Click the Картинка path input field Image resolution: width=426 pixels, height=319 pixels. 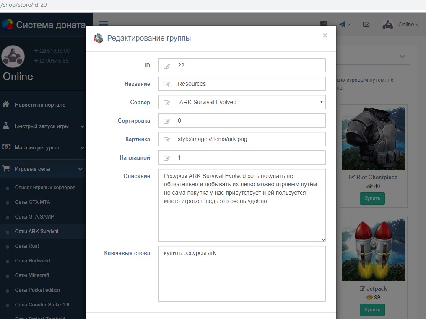coord(249,139)
